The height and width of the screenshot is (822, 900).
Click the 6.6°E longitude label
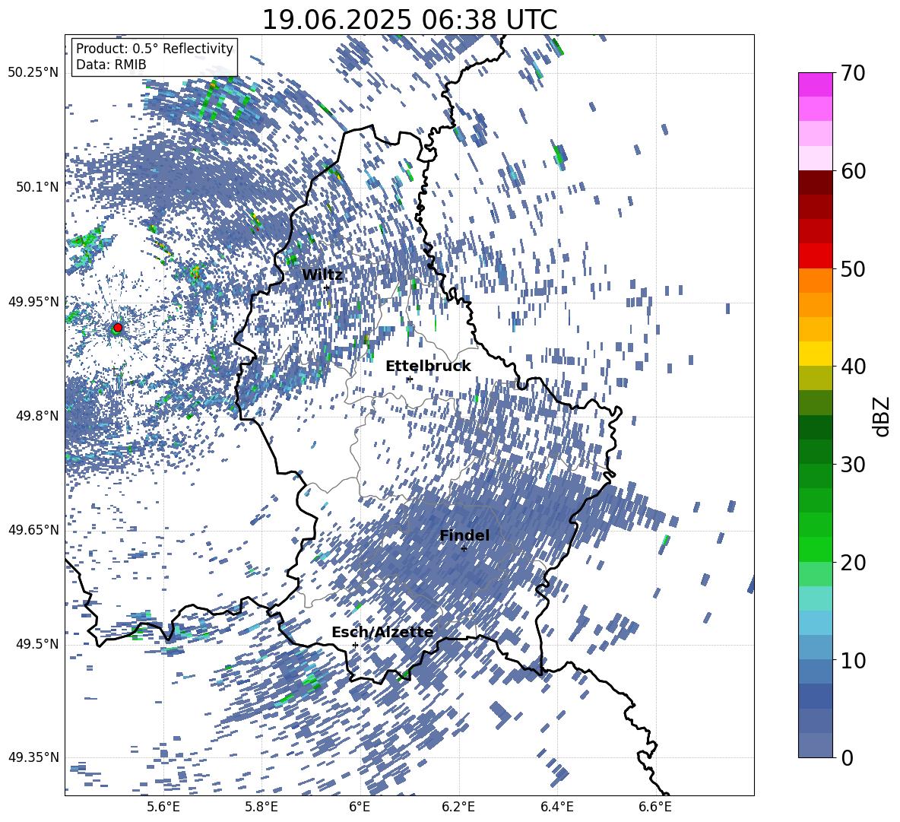pyautogui.click(x=655, y=807)
